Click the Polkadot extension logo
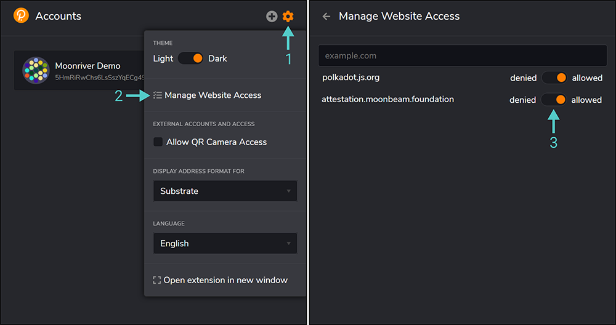616x325 pixels. [21, 16]
